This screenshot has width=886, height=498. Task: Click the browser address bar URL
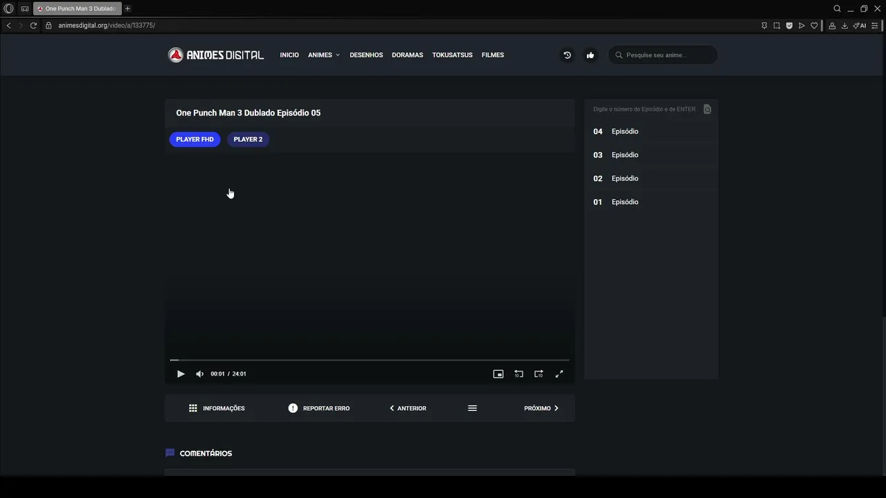[x=107, y=26]
